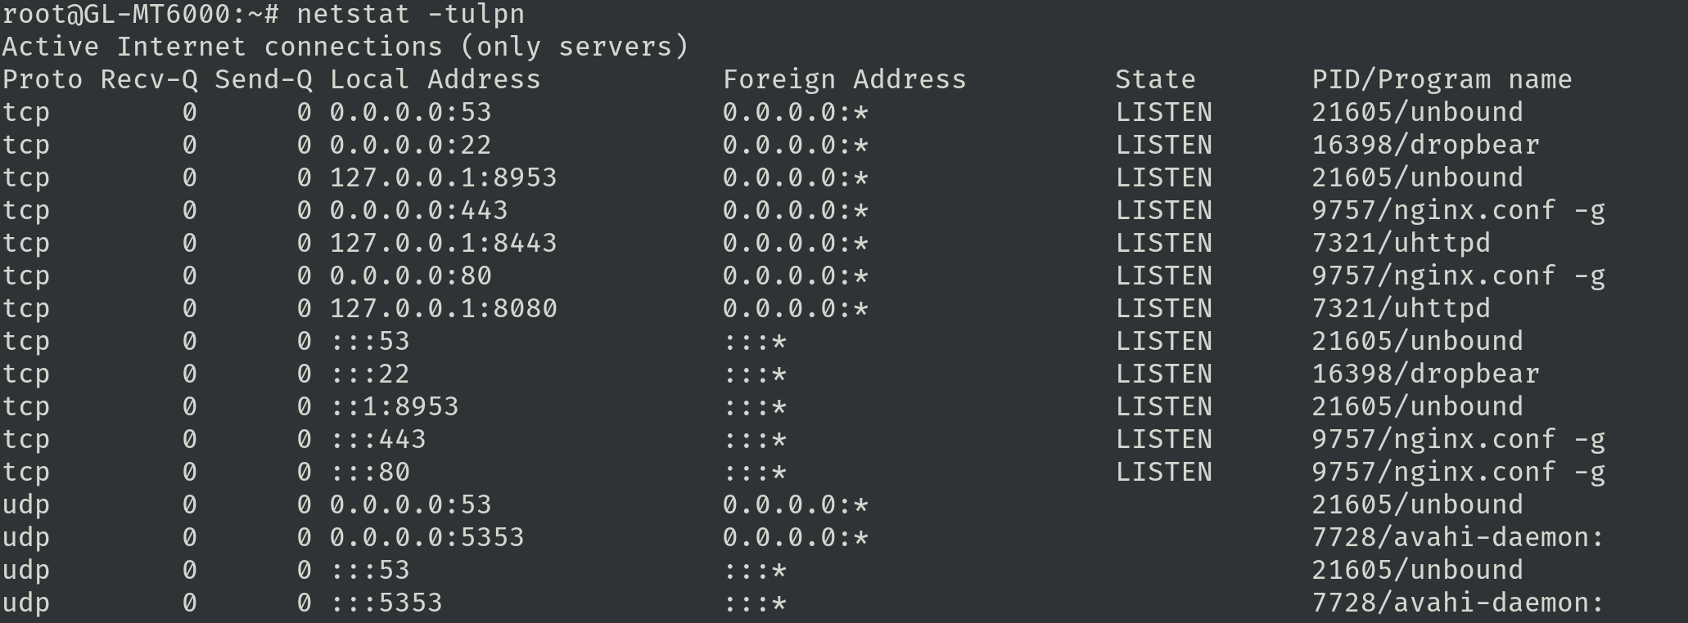Click local address 127.0.0.1:8080
This screenshot has height=623, width=1688.
click(443, 309)
